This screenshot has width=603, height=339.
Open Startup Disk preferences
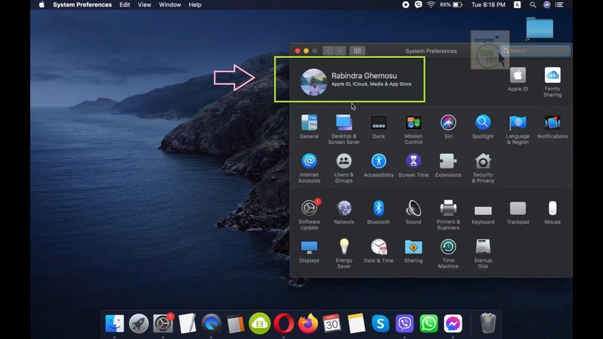pyautogui.click(x=483, y=253)
